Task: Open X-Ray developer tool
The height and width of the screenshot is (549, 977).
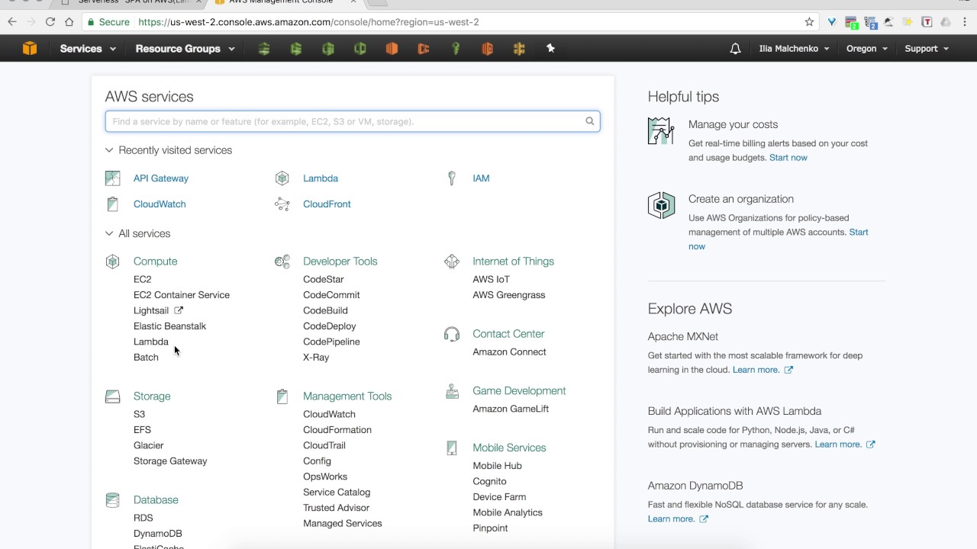Action: click(316, 358)
